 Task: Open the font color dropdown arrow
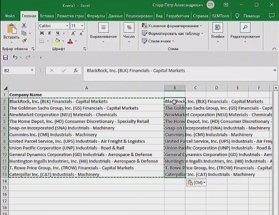pos(76,41)
